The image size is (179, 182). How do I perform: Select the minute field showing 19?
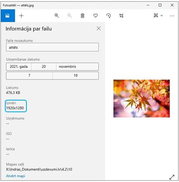(76, 76)
